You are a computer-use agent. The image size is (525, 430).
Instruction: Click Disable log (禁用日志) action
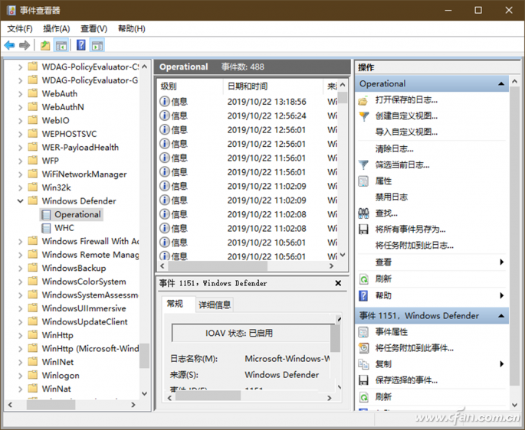(x=391, y=197)
